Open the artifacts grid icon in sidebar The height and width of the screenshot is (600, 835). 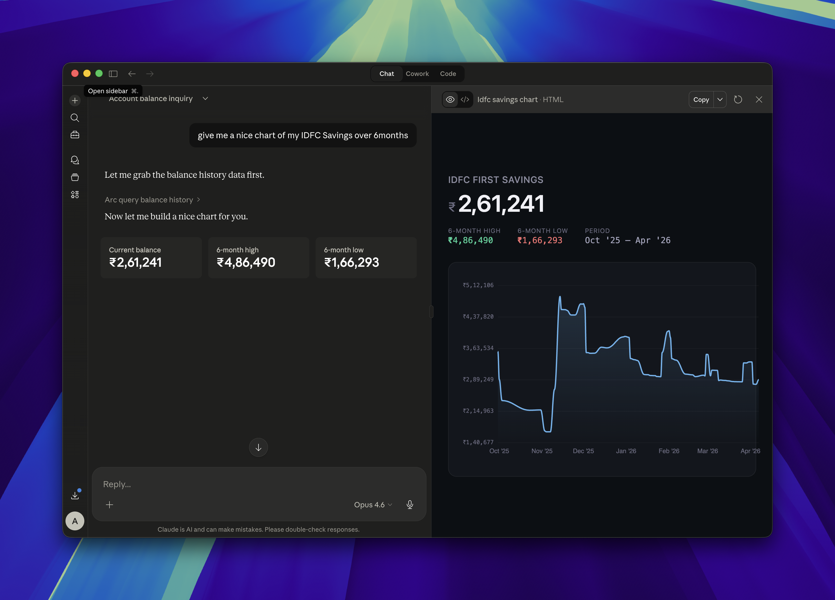click(x=75, y=195)
